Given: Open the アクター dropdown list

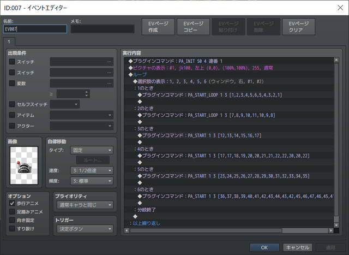Looking at the screenshot, I should pos(81,126).
